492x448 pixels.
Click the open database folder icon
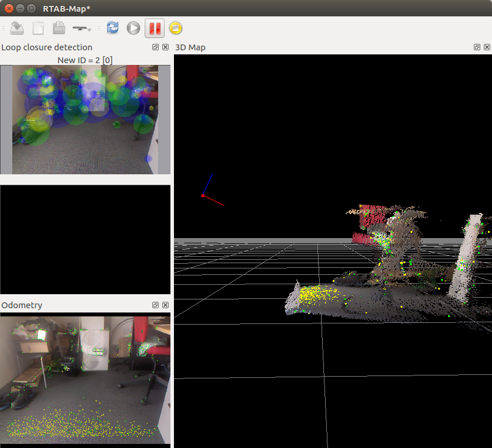59,28
